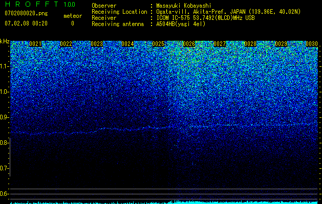Click the 0021 time marker label

pos(35,44)
